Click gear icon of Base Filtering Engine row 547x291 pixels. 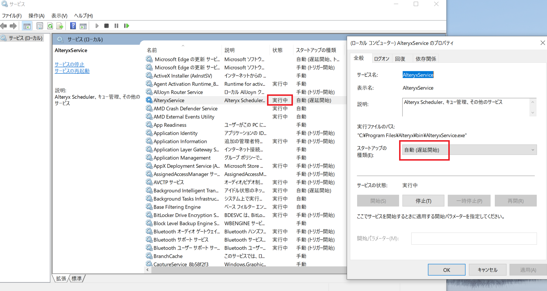(x=149, y=207)
